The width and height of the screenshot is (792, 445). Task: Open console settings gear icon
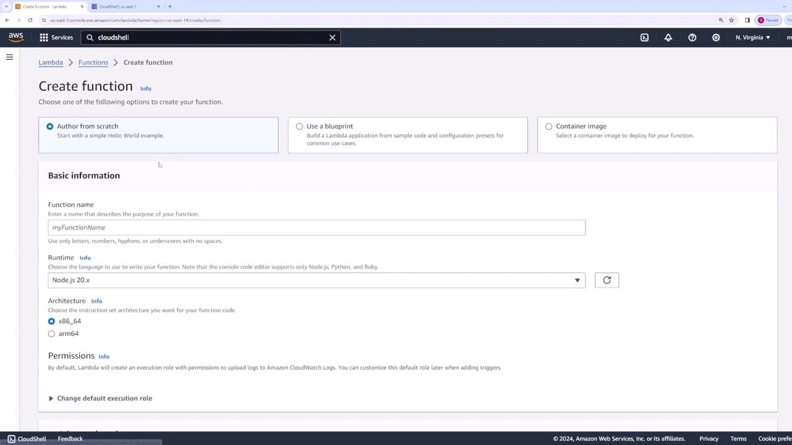pos(716,38)
